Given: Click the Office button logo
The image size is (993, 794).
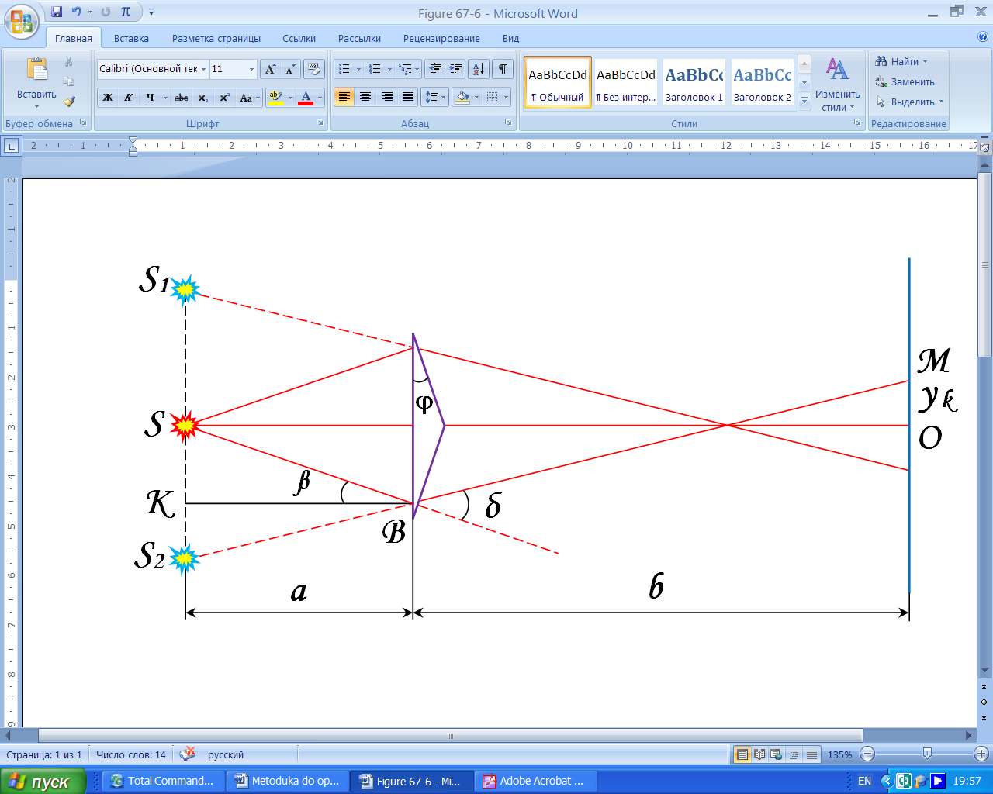Looking at the screenshot, I should (x=22, y=20).
